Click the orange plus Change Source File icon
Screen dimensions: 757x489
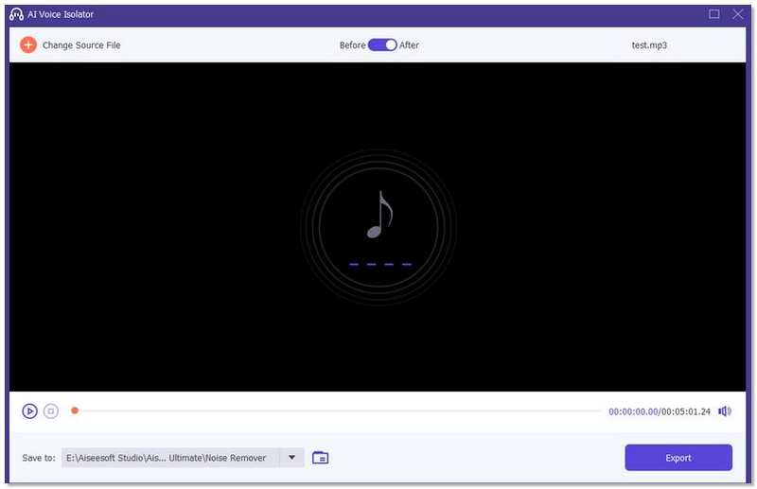pos(28,44)
